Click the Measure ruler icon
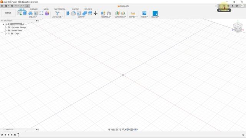This screenshot has height=138, width=246. coord(133,13)
